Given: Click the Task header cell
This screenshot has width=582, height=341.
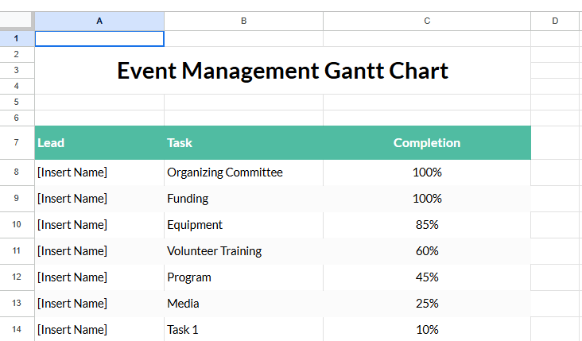Looking at the screenshot, I should pyautogui.click(x=180, y=143).
